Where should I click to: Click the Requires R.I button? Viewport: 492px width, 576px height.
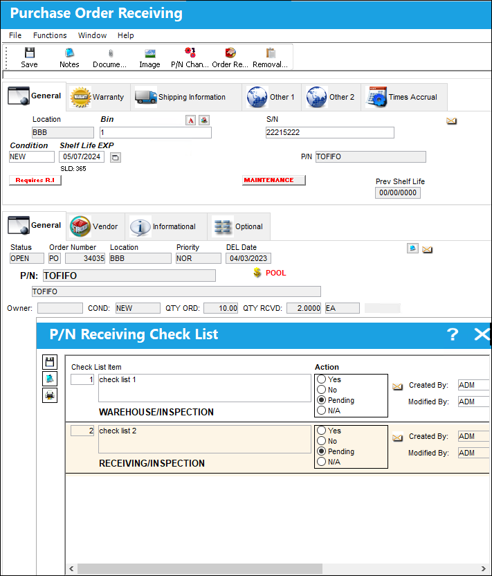tap(35, 180)
